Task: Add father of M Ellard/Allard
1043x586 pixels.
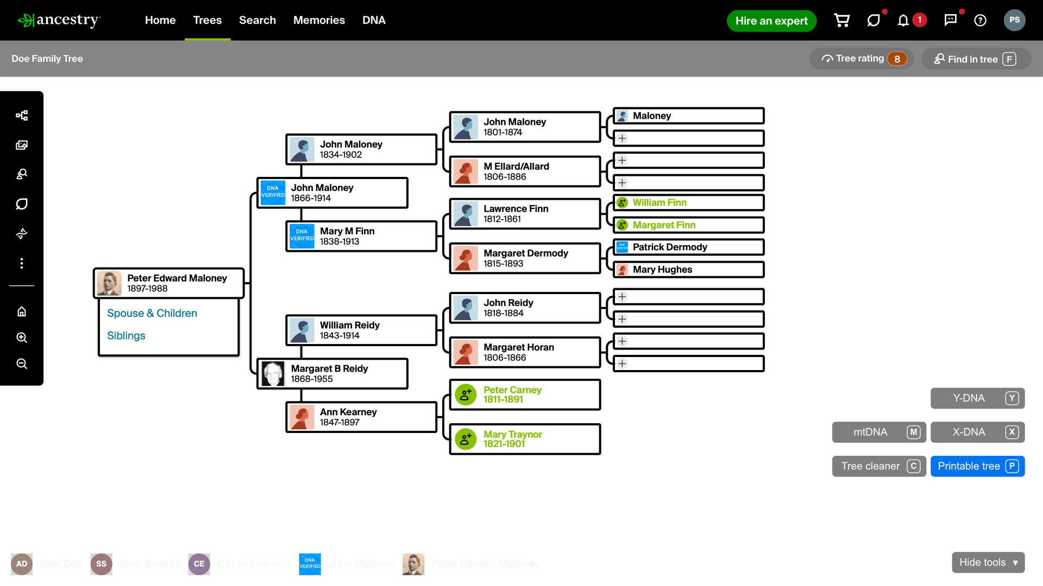Action: [x=688, y=161]
